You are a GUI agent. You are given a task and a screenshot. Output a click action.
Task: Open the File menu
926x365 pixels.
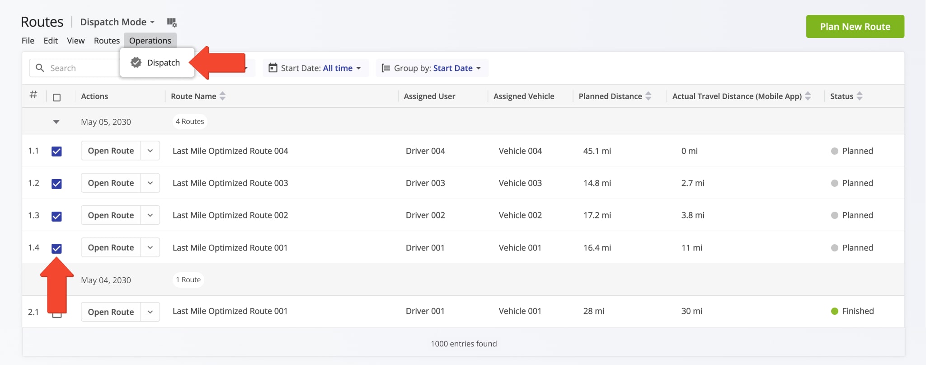point(28,41)
